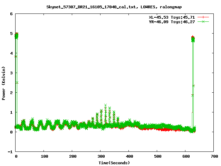Click the y-axis tick label 6

(11, 14)
